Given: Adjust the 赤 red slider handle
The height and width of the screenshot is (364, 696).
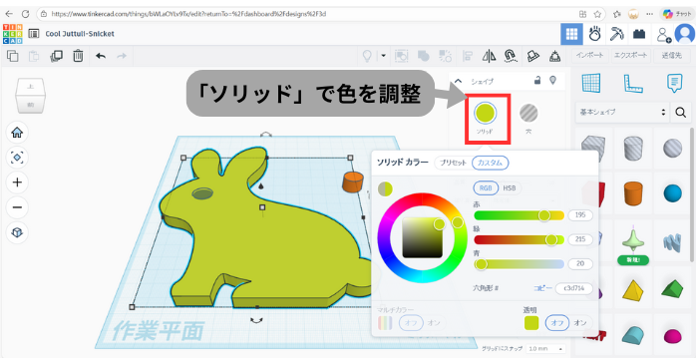Looking at the screenshot, I should pos(544,215).
